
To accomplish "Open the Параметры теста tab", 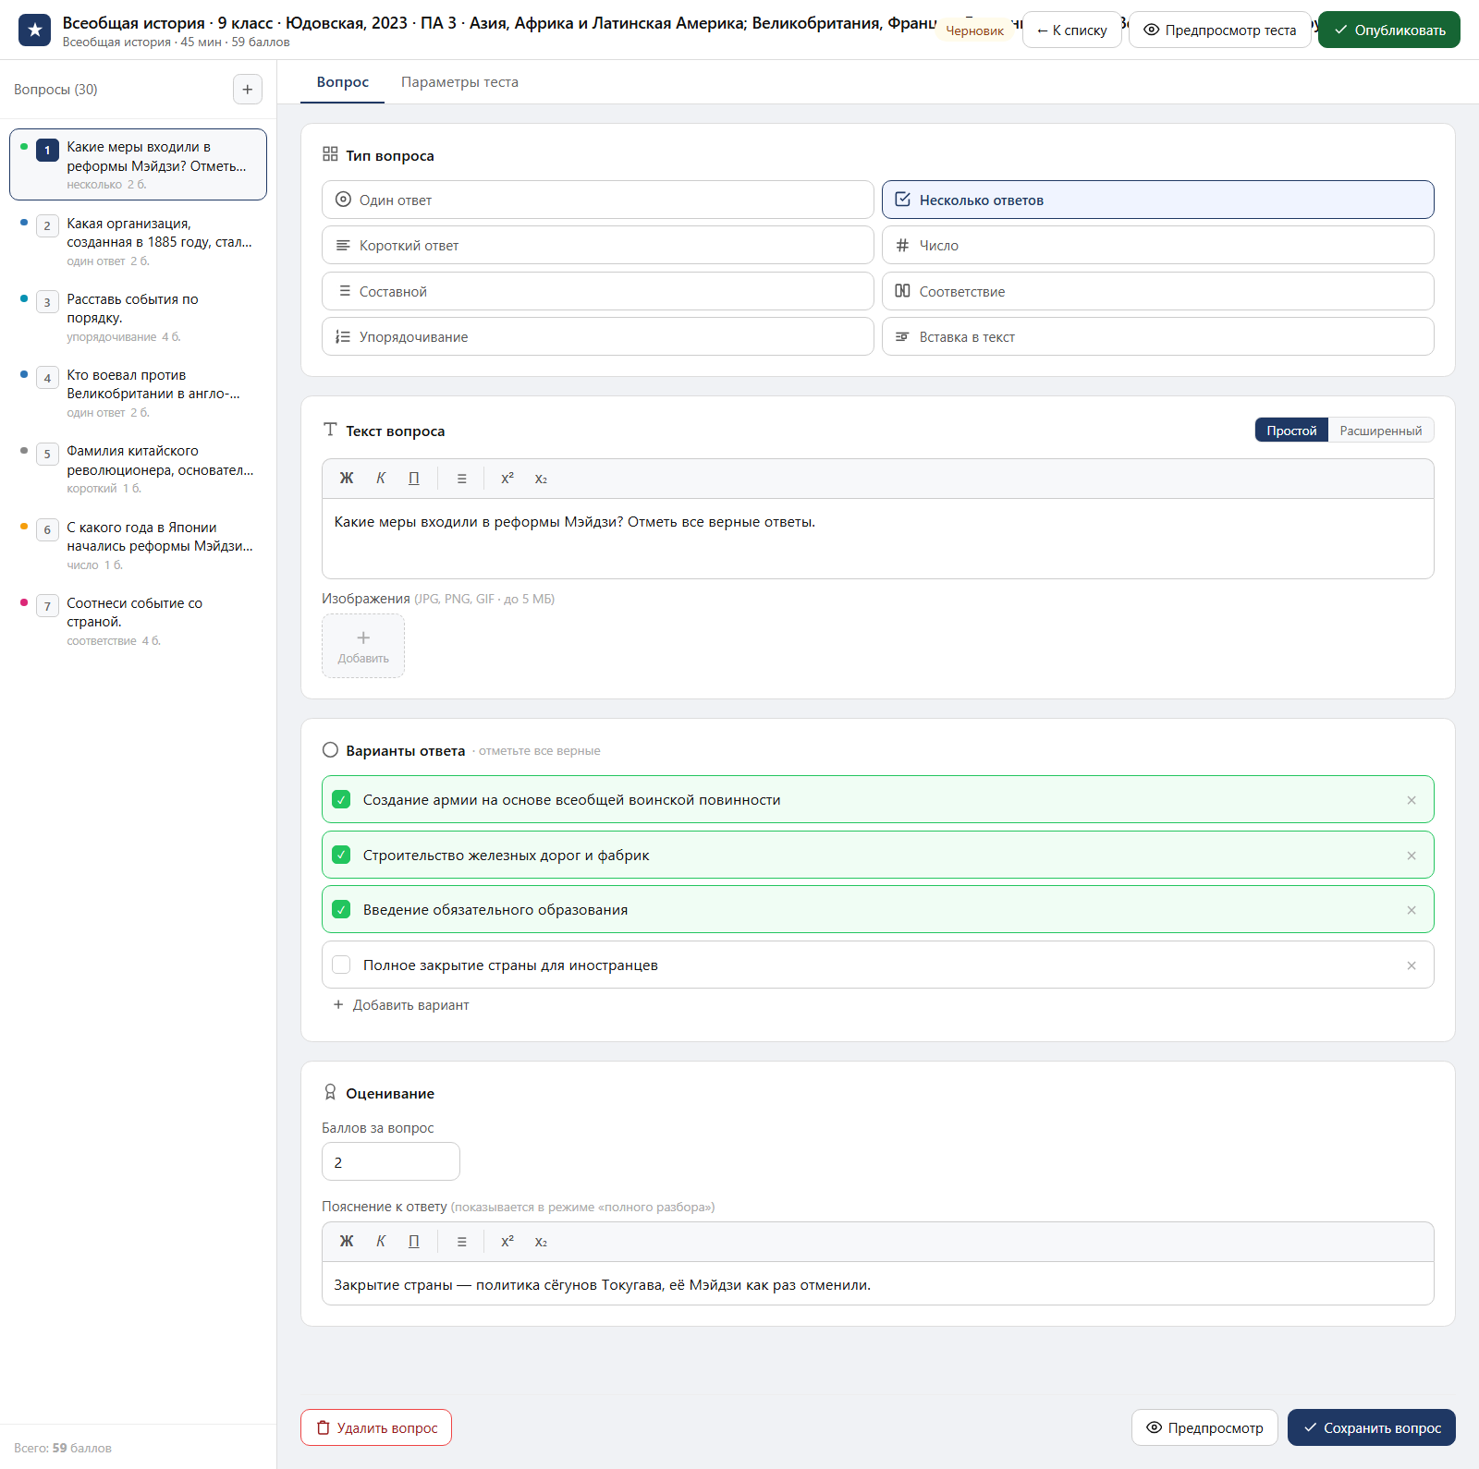I will 459,82.
